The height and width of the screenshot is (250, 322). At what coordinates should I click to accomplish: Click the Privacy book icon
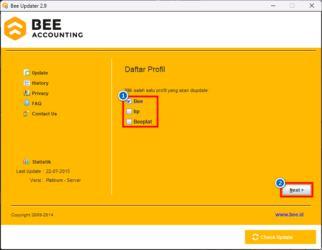pyautogui.click(x=27, y=93)
